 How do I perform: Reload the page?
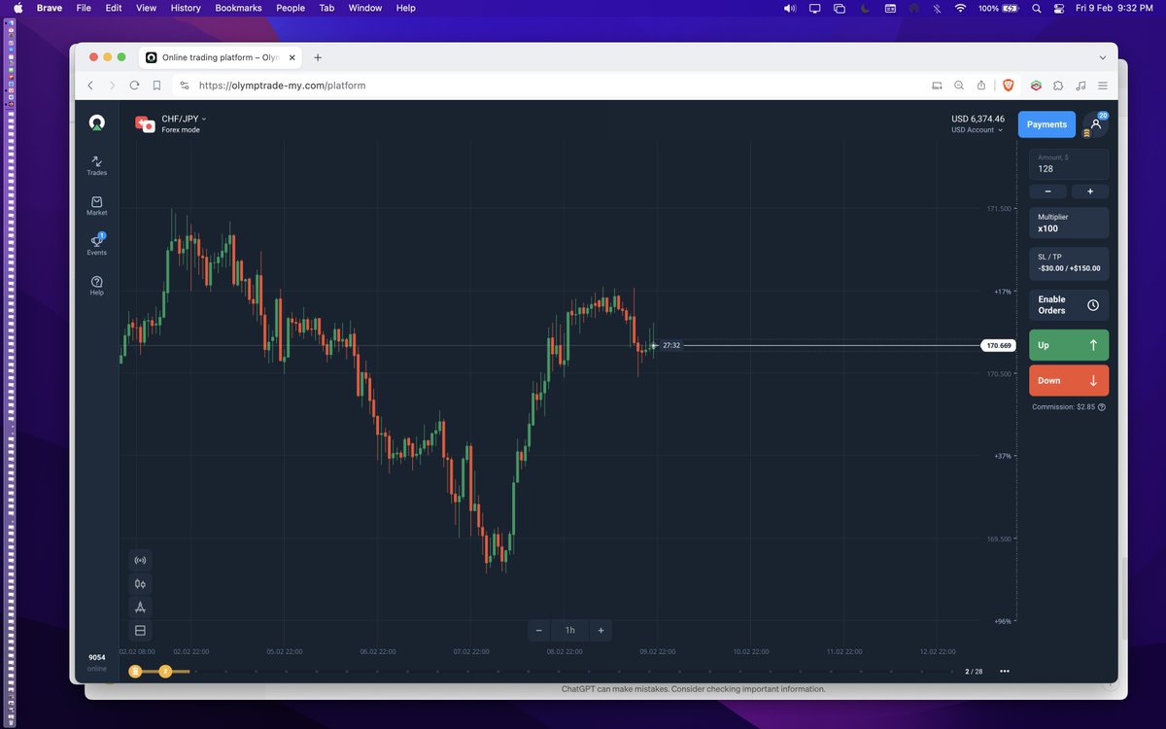[134, 86]
